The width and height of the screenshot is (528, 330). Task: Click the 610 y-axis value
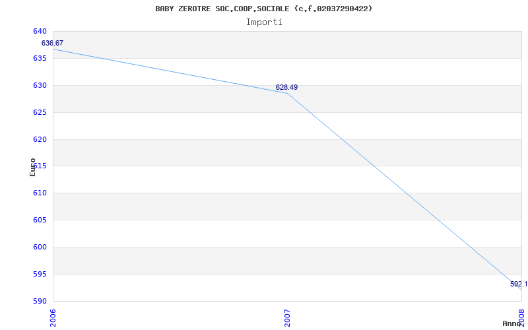click(x=40, y=193)
